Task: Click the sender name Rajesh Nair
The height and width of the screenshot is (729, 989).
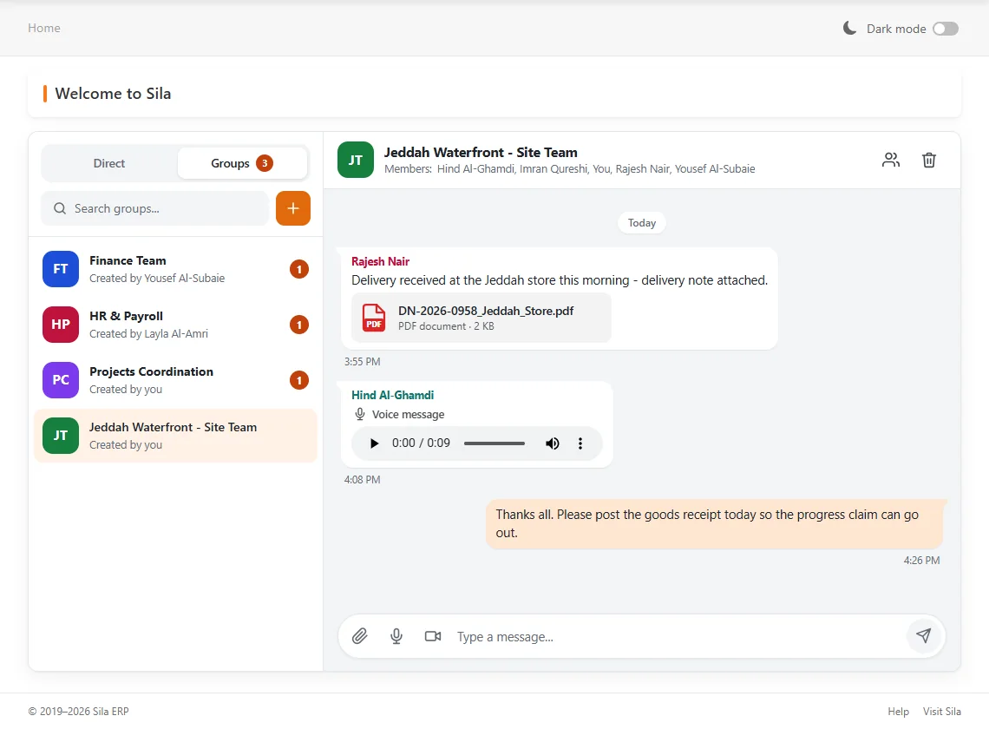Action: 380,261
